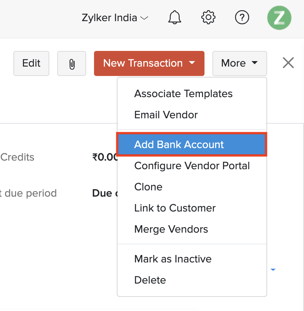
Task: Open the notifications bell
Action: (x=175, y=18)
